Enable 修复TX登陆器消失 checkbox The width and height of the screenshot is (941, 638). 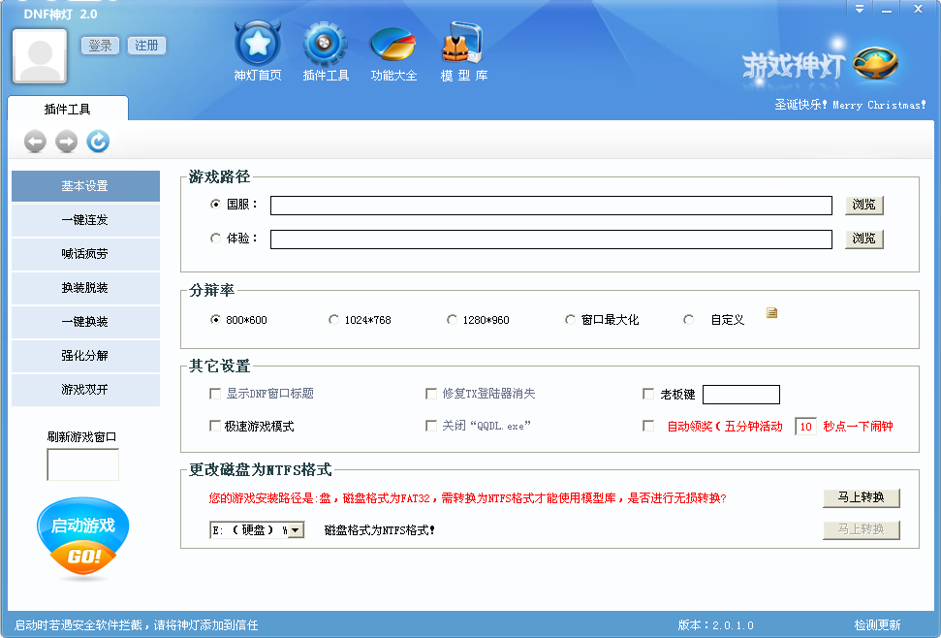point(431,394)
